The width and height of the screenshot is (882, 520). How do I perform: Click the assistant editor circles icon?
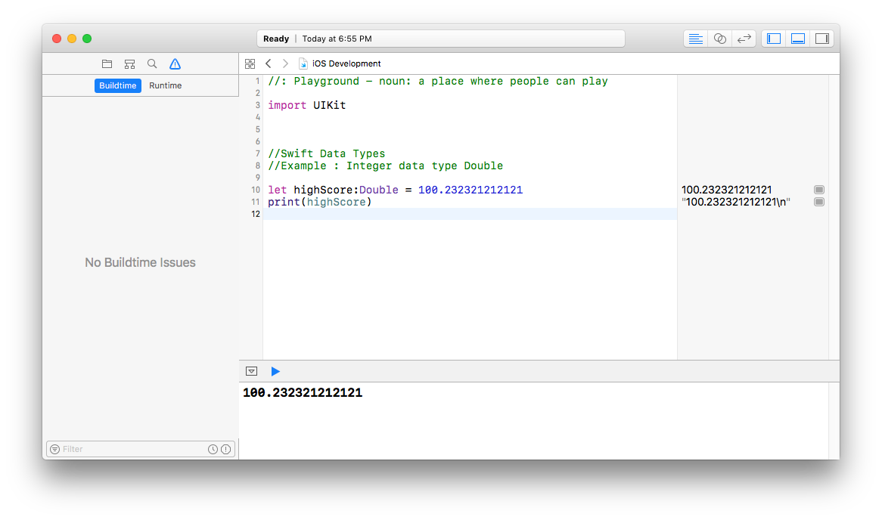(x=719, y=38)
